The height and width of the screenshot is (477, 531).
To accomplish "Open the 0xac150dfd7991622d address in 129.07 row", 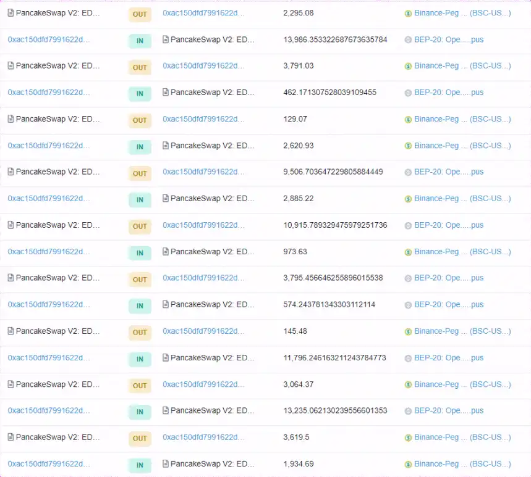I will click(x=203, y=119).
